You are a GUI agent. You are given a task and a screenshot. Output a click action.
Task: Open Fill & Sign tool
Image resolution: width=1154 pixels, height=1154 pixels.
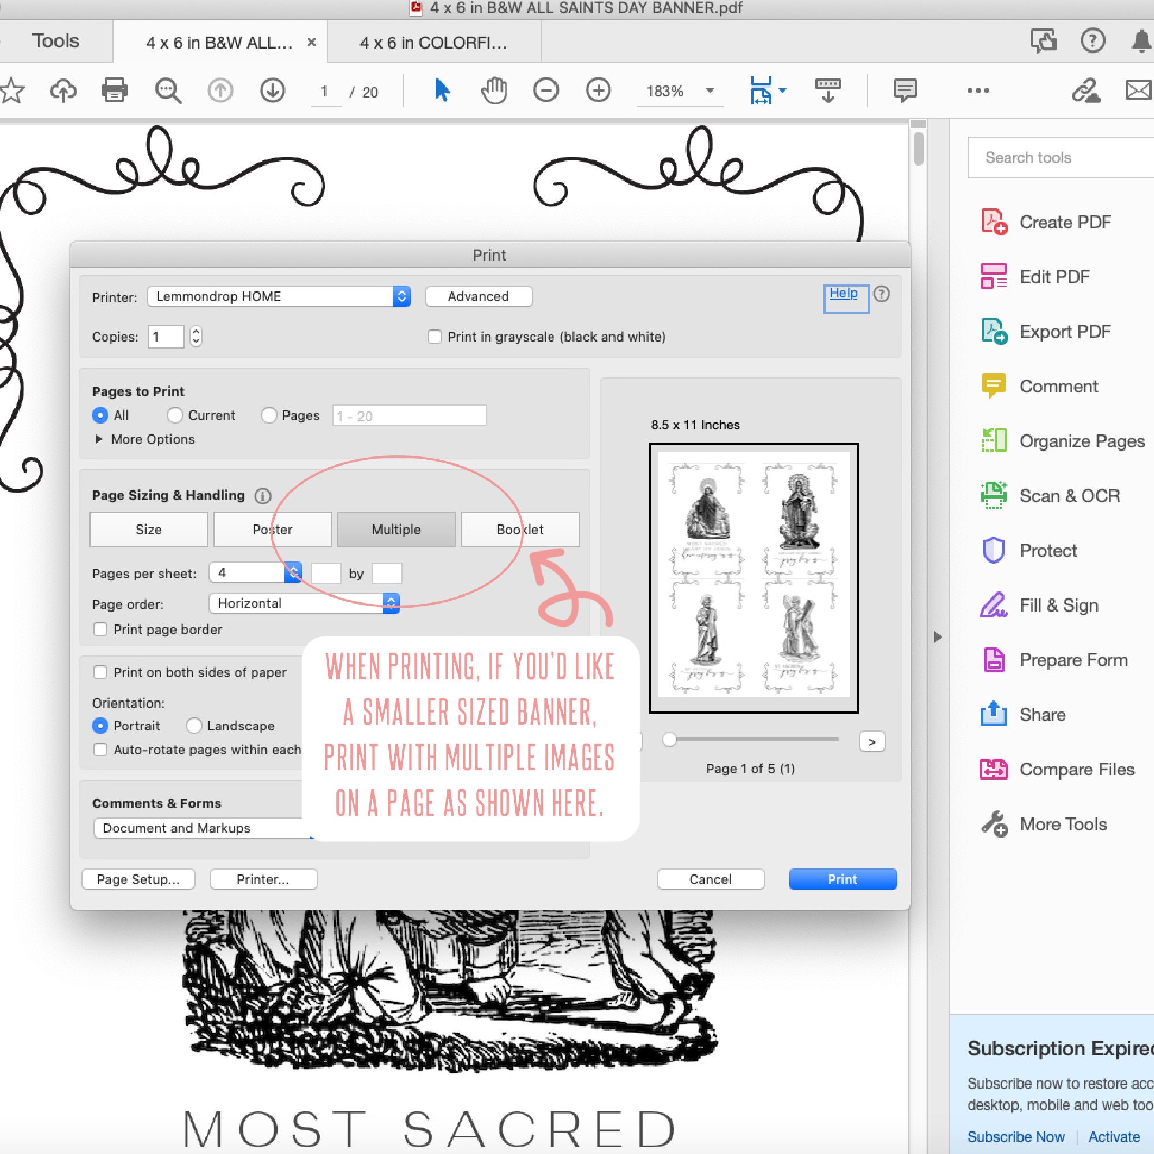pos(1039,605)
